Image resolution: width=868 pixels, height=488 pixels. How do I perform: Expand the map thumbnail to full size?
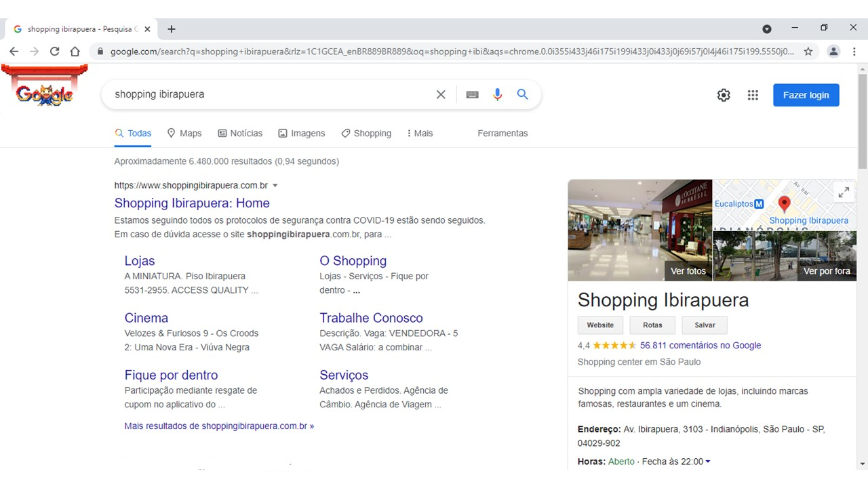tap(844, 192)
